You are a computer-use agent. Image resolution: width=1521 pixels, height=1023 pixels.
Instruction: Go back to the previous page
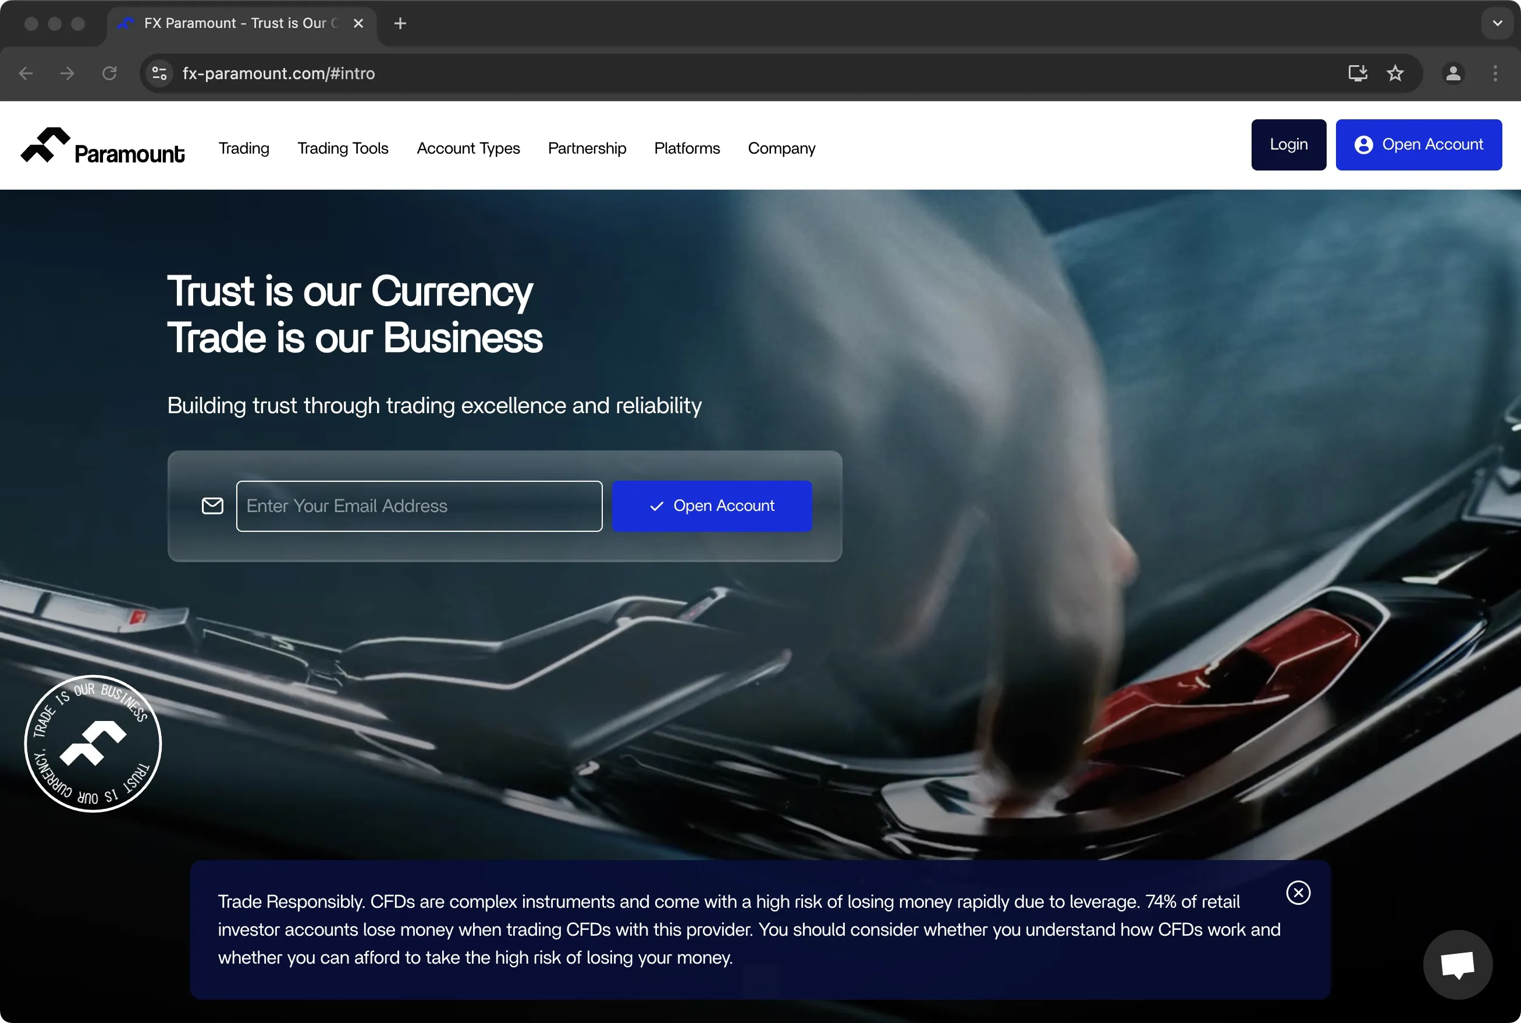pos(26,73)
